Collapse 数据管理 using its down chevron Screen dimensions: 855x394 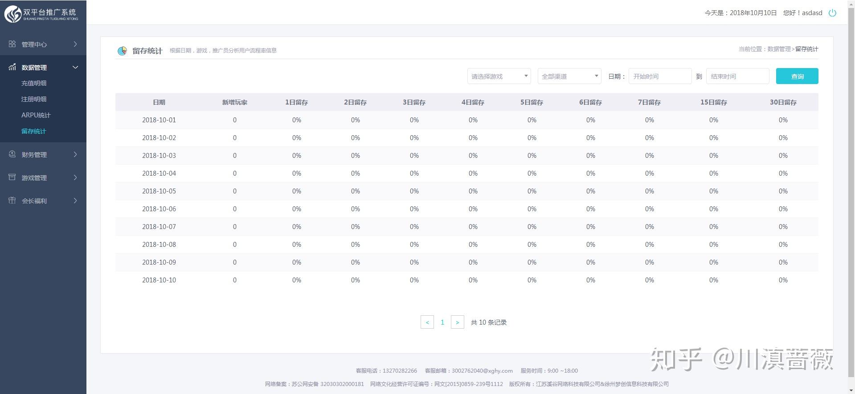point(75,67)
